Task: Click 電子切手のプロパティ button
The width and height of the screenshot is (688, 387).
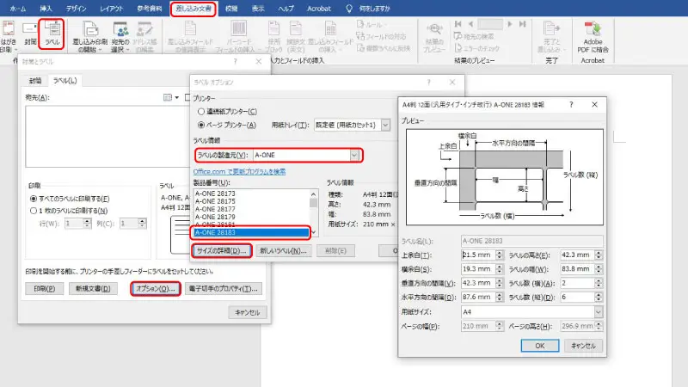Action: coord(224,289)
